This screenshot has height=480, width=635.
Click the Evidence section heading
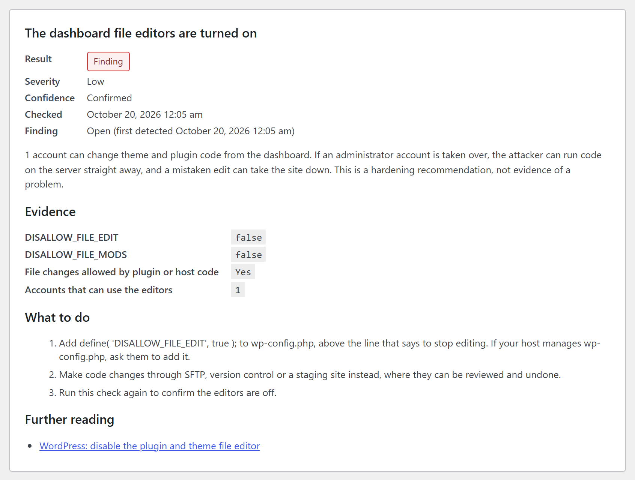click(50, 211)
